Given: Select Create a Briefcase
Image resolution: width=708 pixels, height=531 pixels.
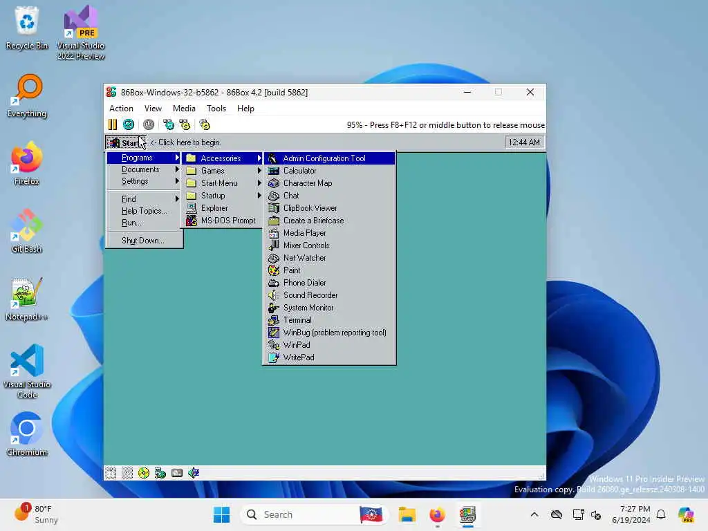Looking at the screenshot, I should click(330, 221).
